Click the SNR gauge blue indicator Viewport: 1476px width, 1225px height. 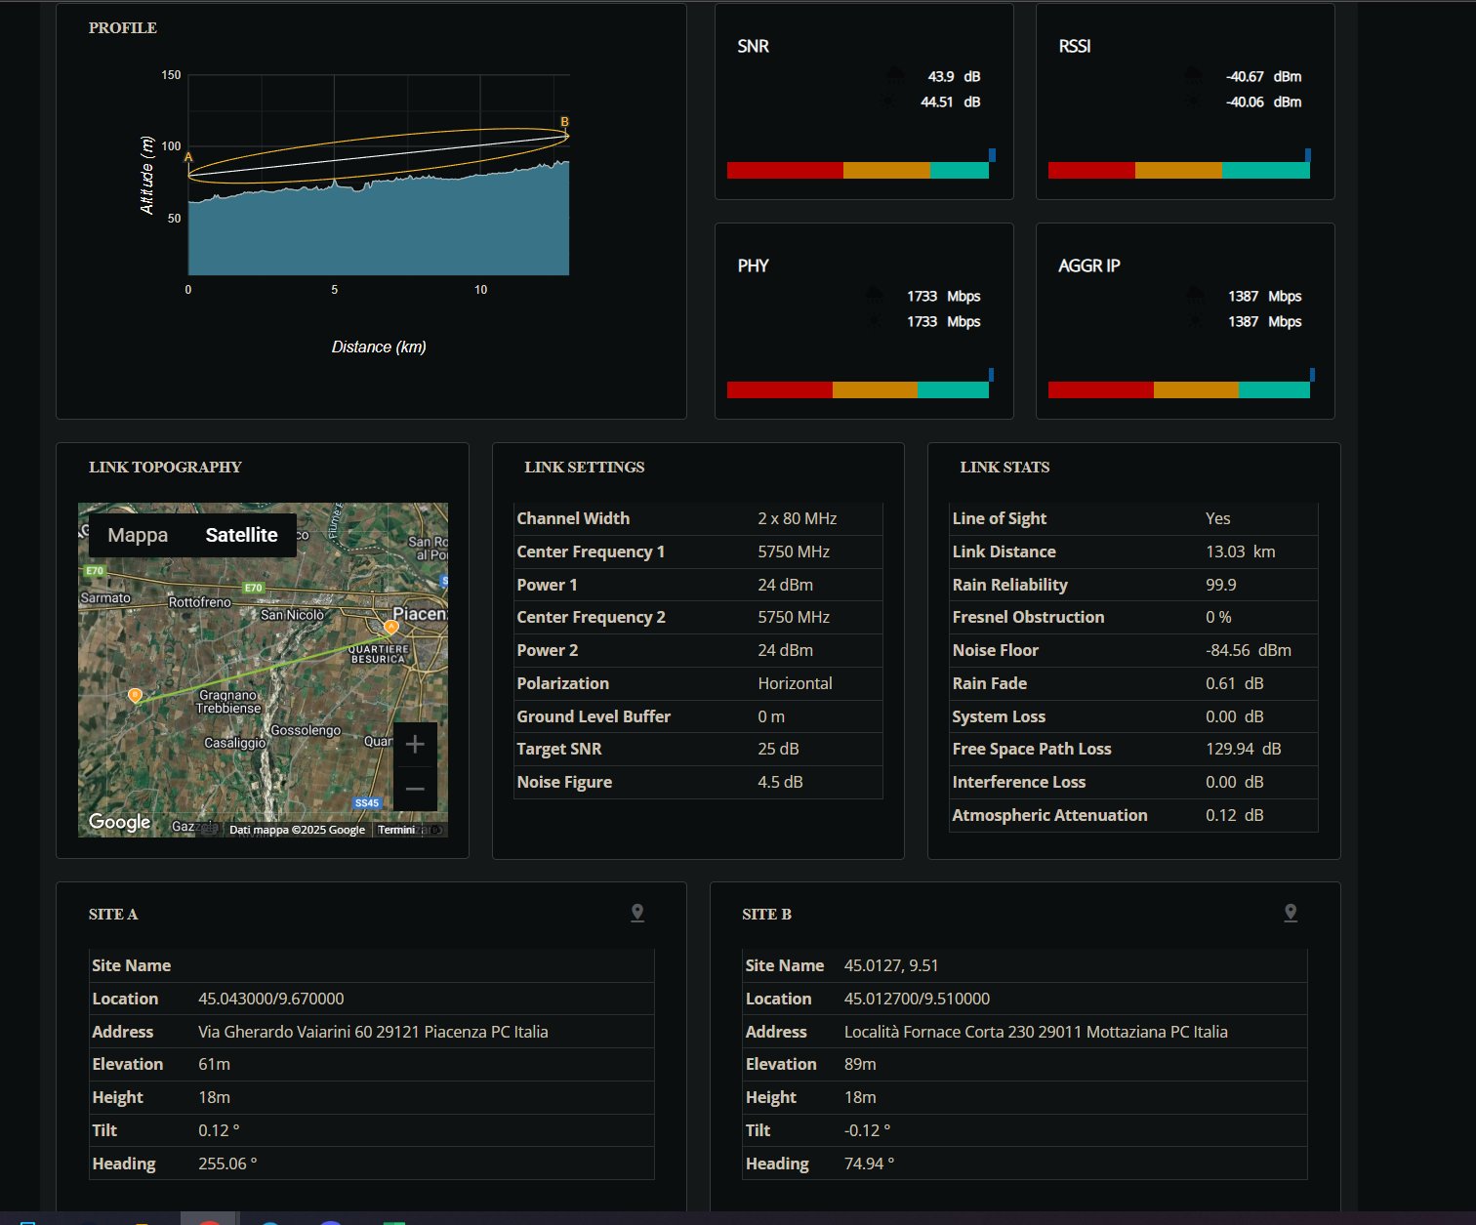992,154
